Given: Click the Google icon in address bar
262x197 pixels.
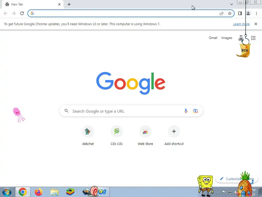Looking at the screenshot, I should coord(32,13).
